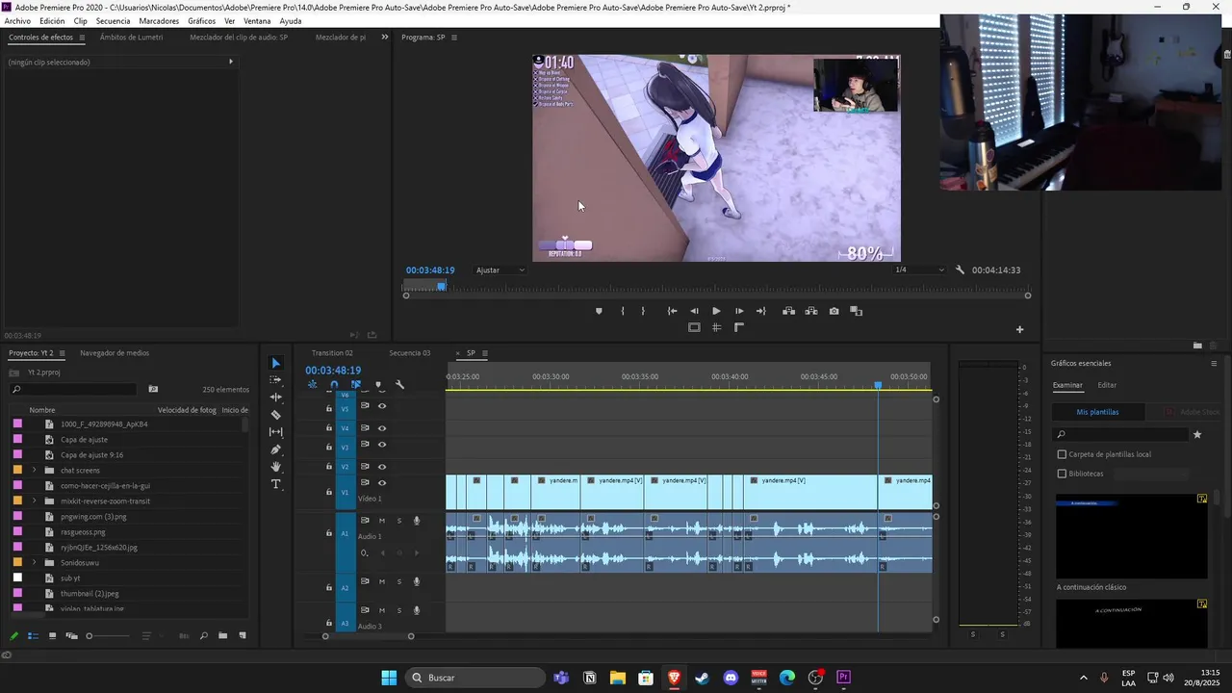
Task: Open Programa: SP panel menu
Action: (454, 38)
